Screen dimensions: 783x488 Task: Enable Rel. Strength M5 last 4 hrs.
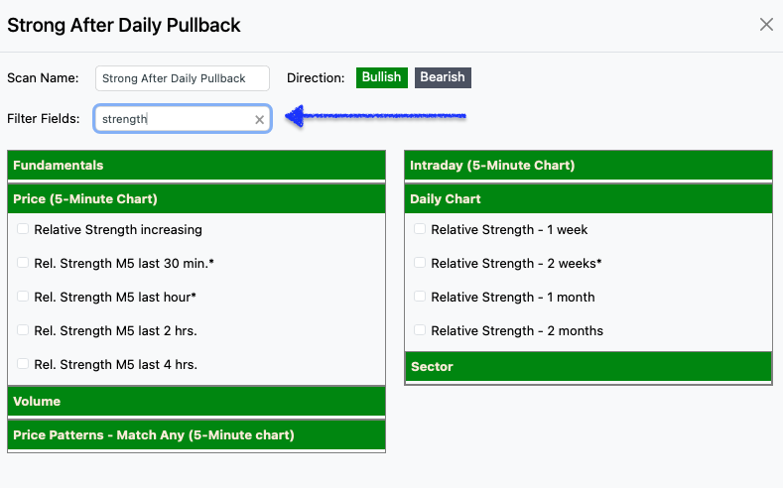(x=23, y=364)
